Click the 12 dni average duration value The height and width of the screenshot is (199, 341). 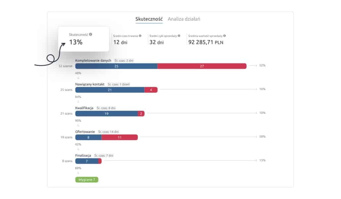[120, 42]
